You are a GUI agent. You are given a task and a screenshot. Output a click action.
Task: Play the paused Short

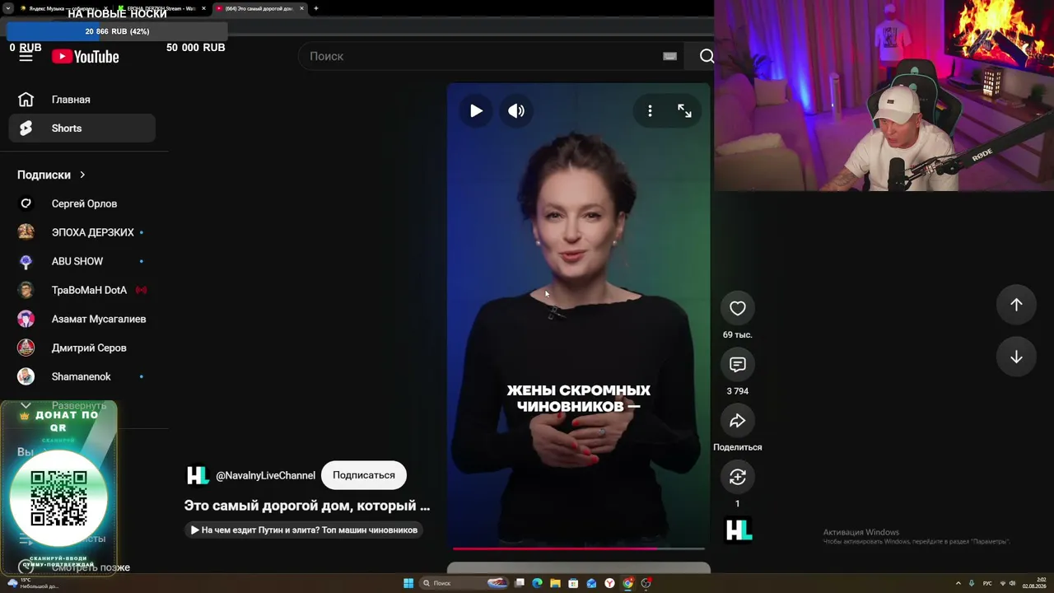coord(476,110)
